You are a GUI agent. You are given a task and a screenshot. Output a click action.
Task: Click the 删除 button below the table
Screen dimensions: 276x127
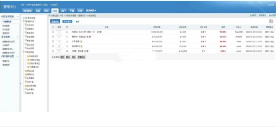pyautogui.click(x=68, y=57)
